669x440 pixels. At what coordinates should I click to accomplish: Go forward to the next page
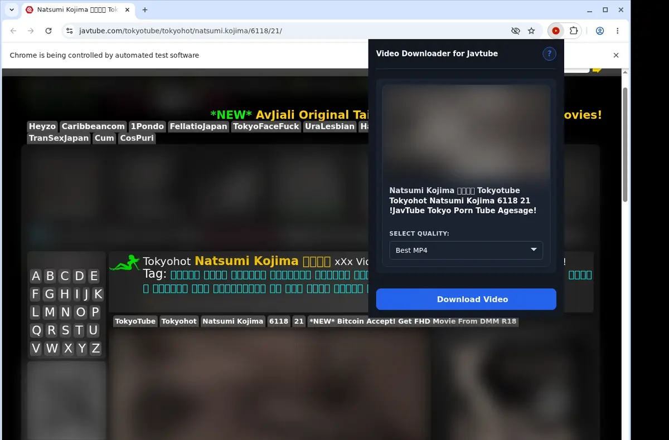(x=31, y=31)
